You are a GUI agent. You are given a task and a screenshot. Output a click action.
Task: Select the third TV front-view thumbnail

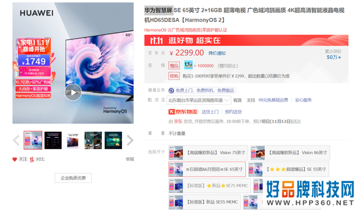coord(73,140)
